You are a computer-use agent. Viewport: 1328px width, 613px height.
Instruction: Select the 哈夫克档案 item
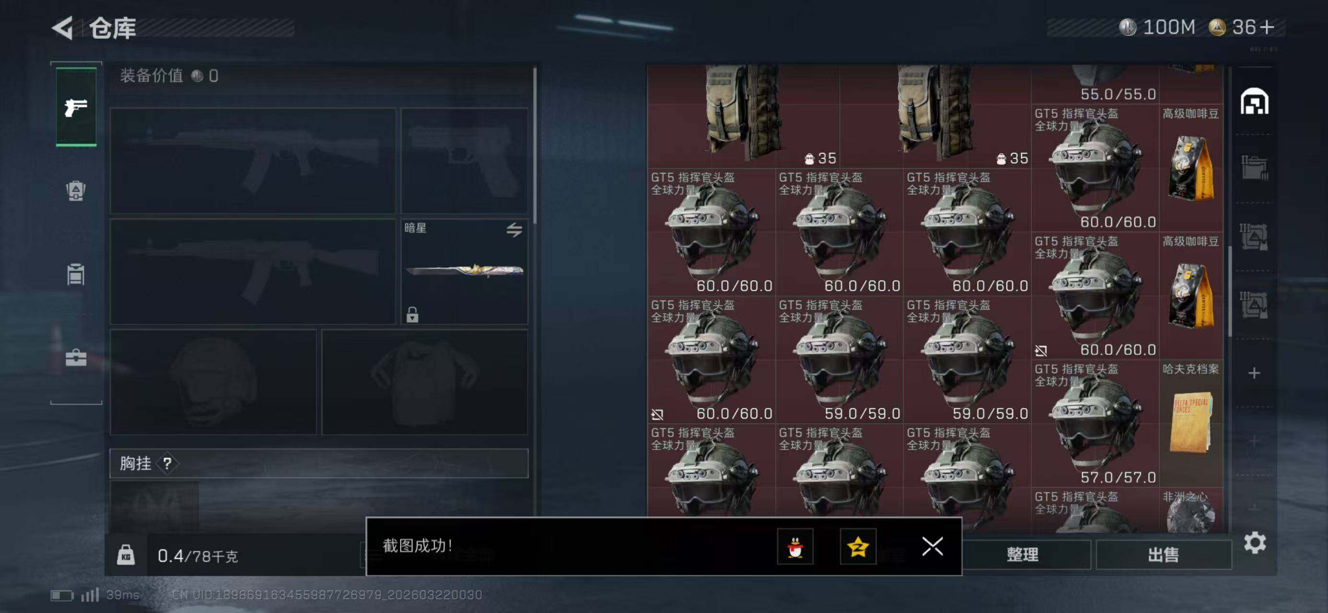(x=1191, y=423)
